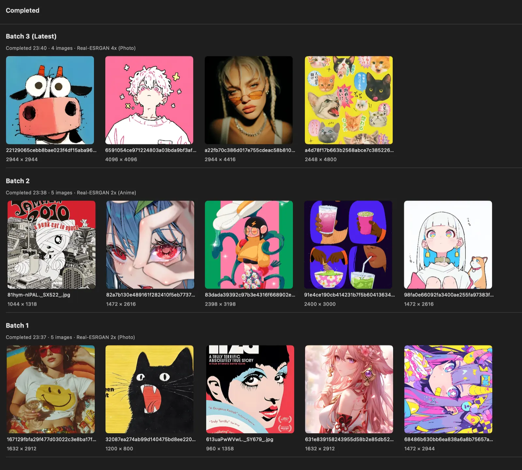Open the woman in smiley face t-shirt photo

pos(51,389)
